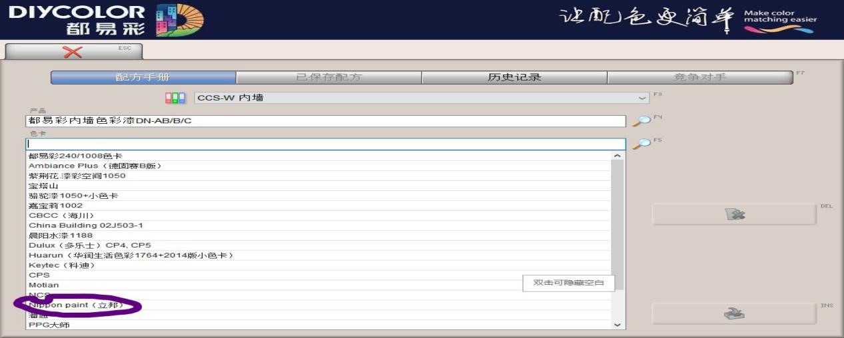Switch to the 竞争对手 tab
The width and height of the screenshot is (844, 338).
tap(699, 77)
